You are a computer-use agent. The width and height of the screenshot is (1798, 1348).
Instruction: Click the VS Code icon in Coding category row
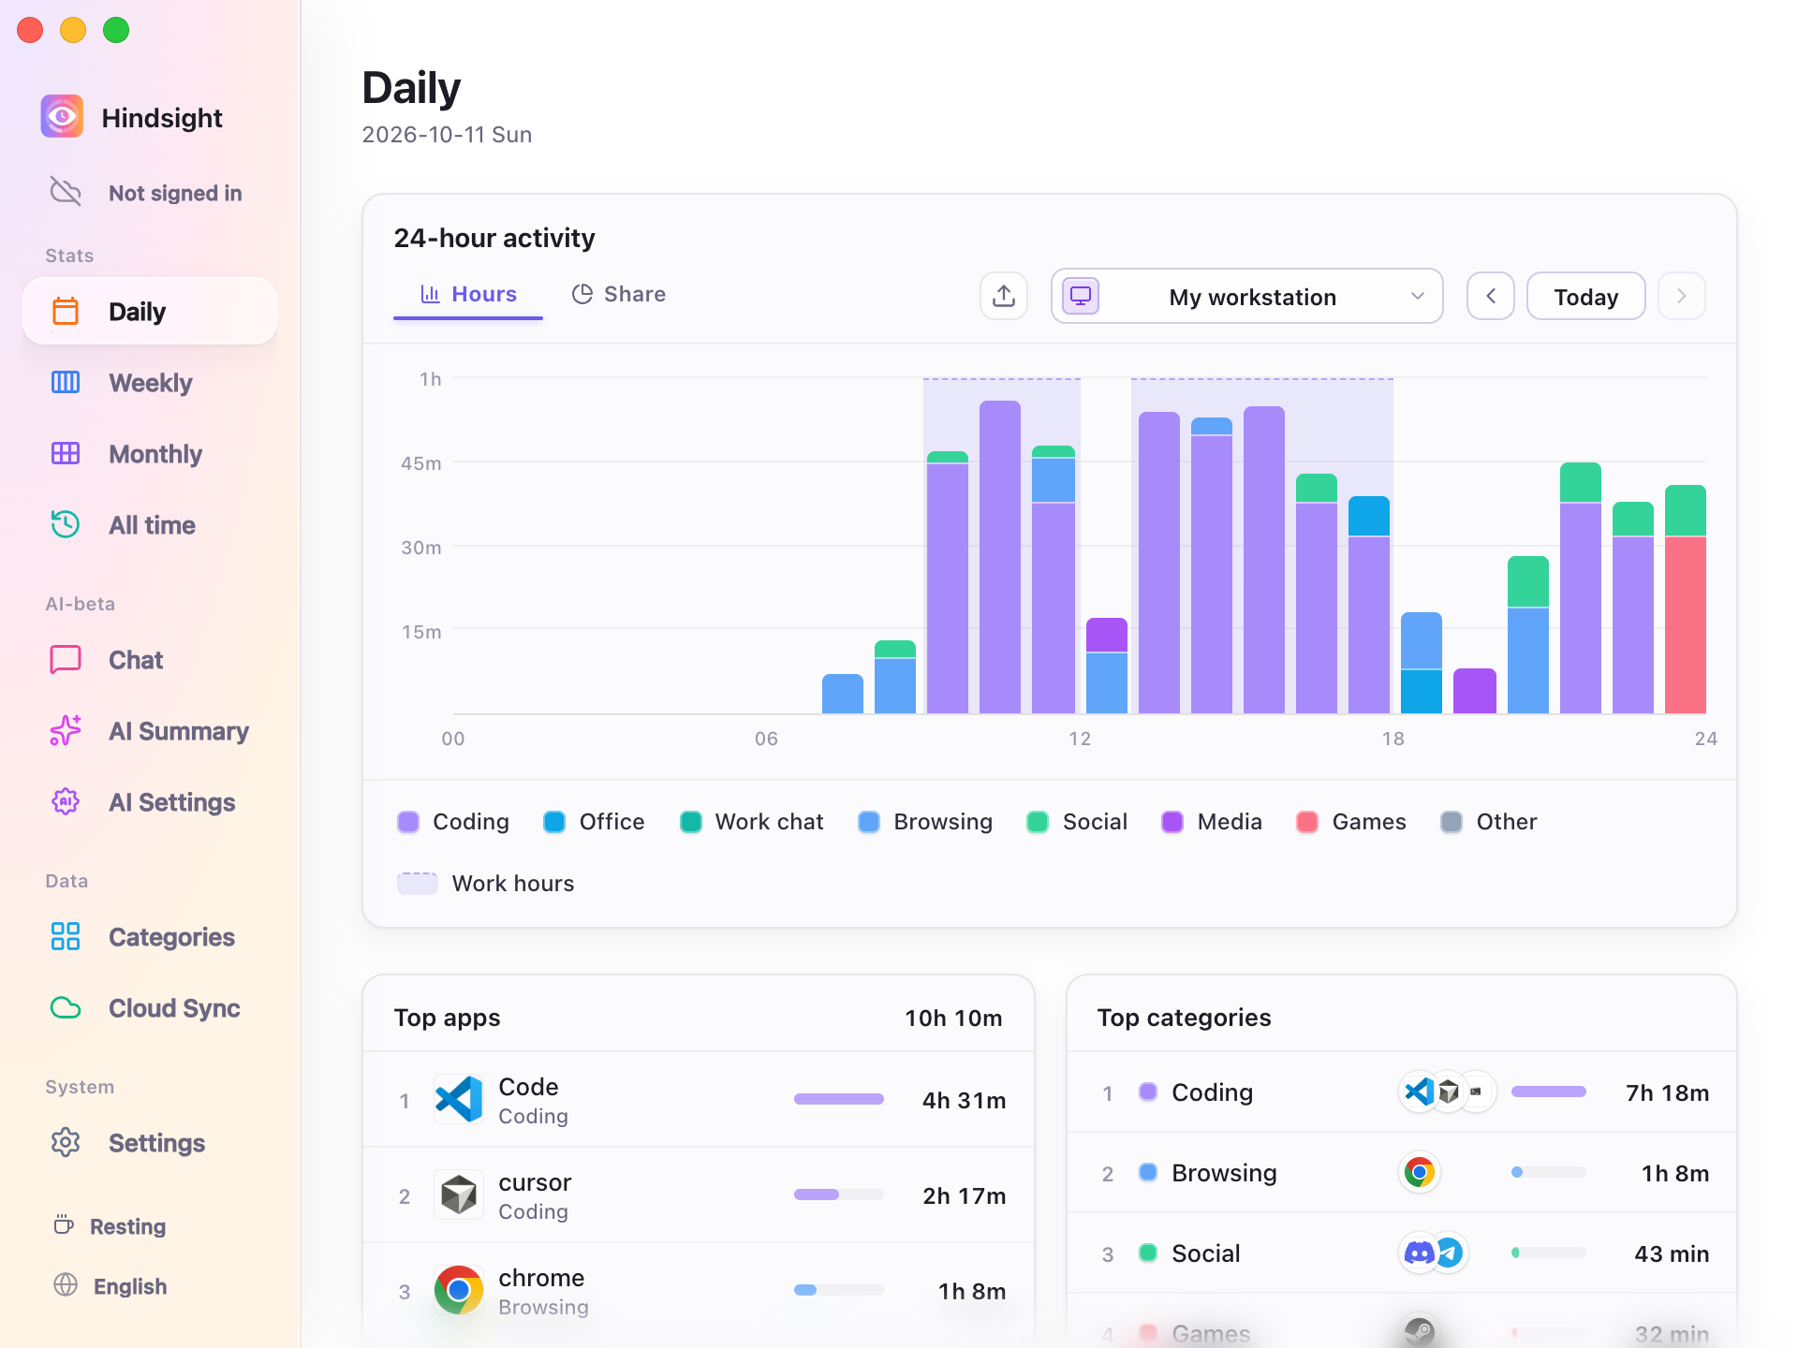pyautogui.click(x=1419, y=1092)
